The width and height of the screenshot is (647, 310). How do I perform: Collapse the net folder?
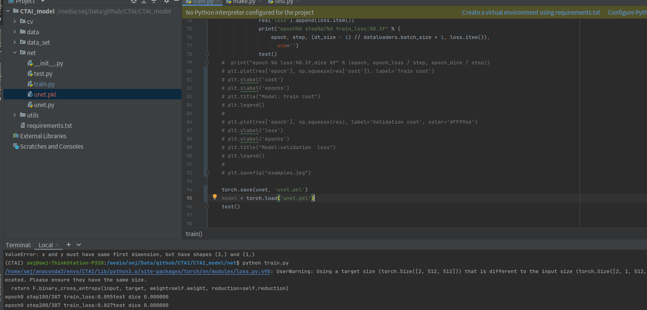[x=15, y=53]
